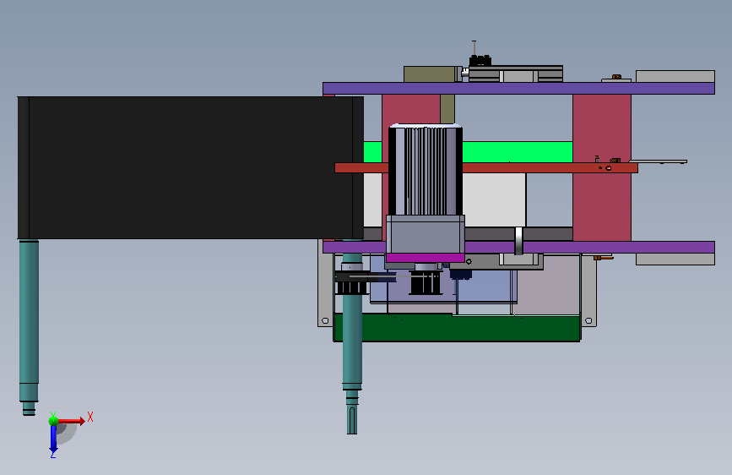The image size is (732, 475).
Task: Select the large black box housing
Action: click(191, 168)
